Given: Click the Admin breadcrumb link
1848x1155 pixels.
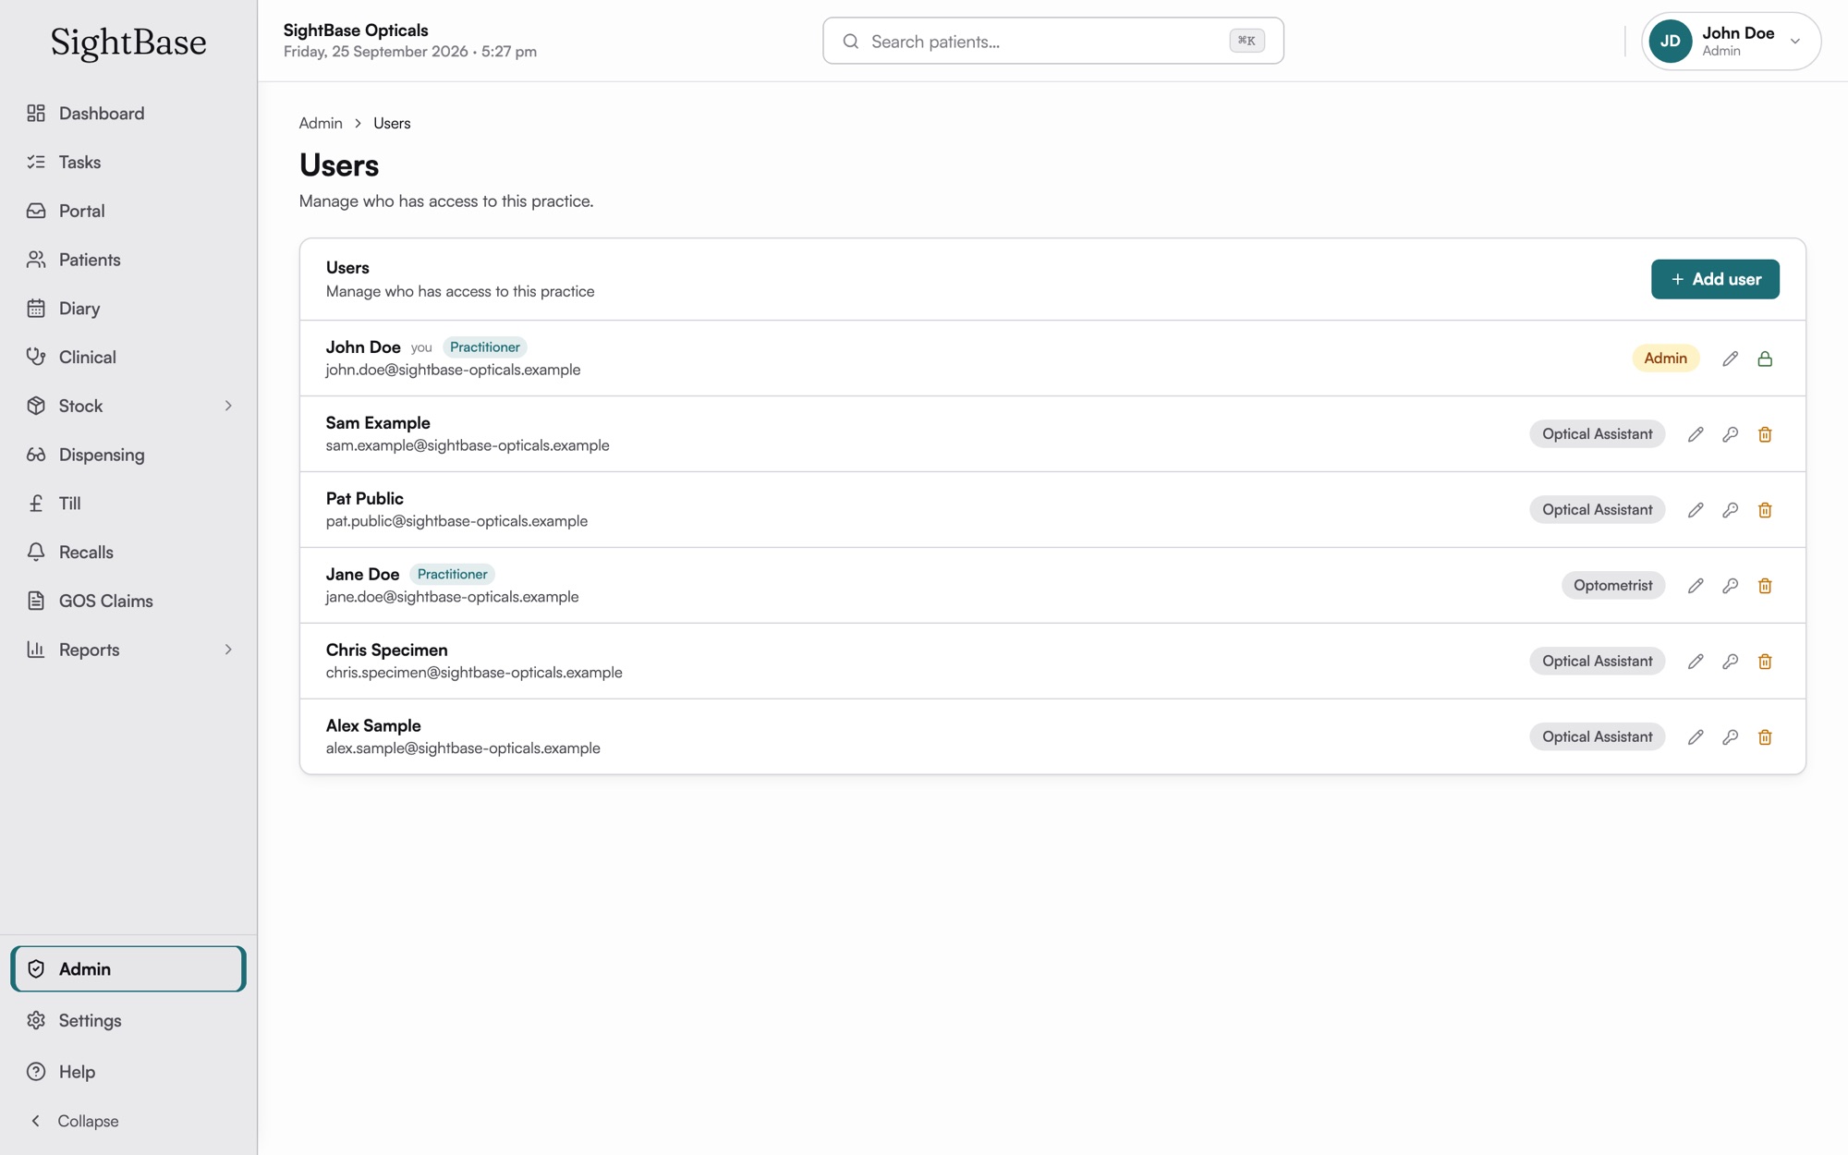Looking at the screenshot, I should click(x=321, y=123).
